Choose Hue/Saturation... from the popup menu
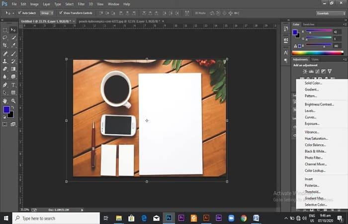The width and height of the screenshot is (348, 224). (x=316, y=138)
